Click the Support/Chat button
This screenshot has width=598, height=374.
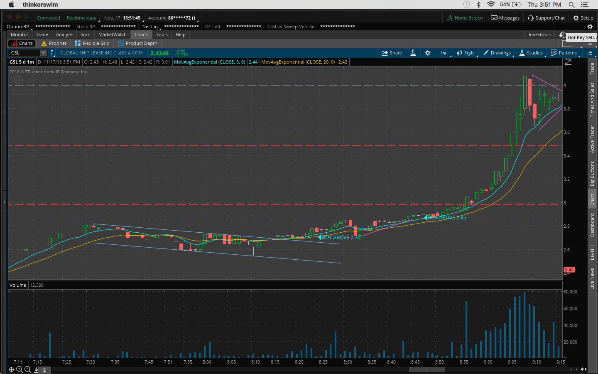[x=546, y=18]
